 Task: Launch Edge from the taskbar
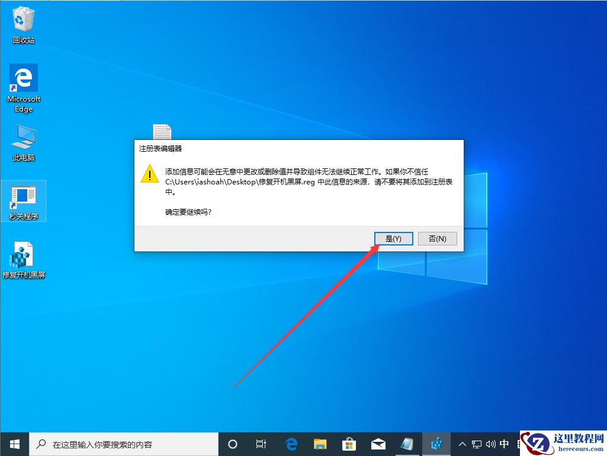(x=291, y=444)
